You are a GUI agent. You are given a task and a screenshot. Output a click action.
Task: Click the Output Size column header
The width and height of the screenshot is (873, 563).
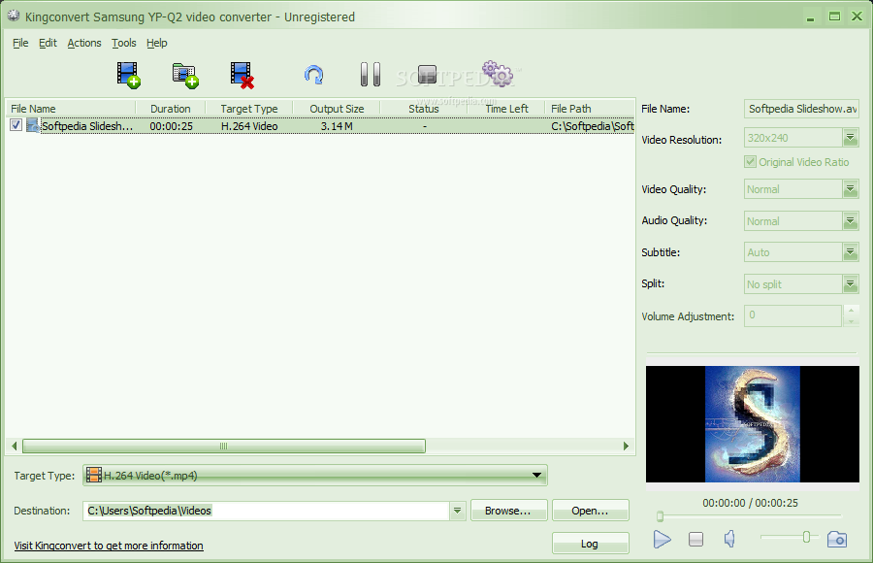click(337, 108)
